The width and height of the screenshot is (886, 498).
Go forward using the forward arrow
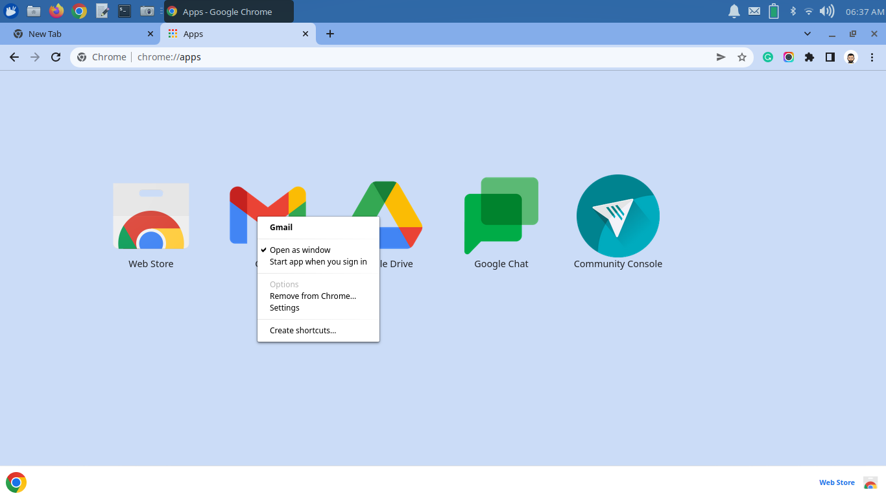(35, 57)
